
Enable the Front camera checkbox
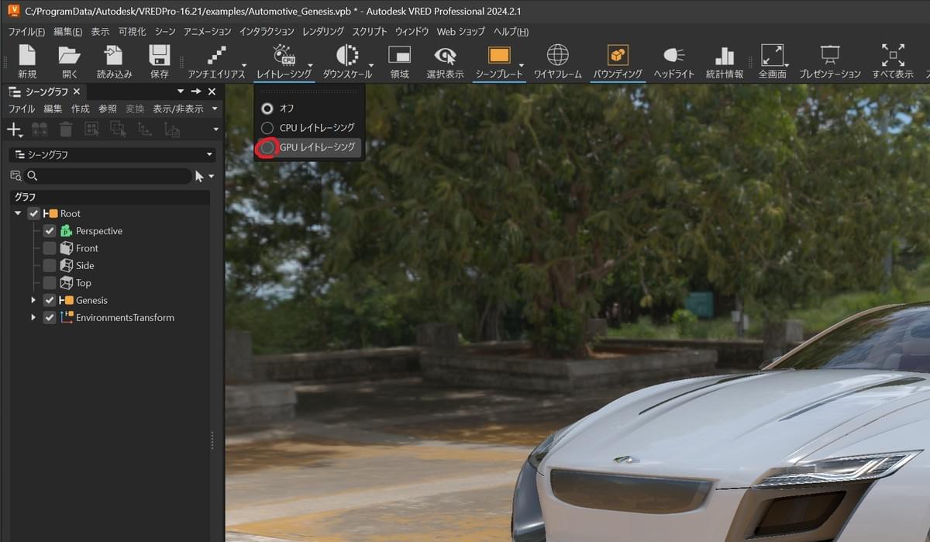click(50, 248)
